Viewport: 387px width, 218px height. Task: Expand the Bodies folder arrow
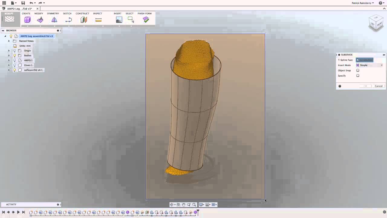(9, 55)
